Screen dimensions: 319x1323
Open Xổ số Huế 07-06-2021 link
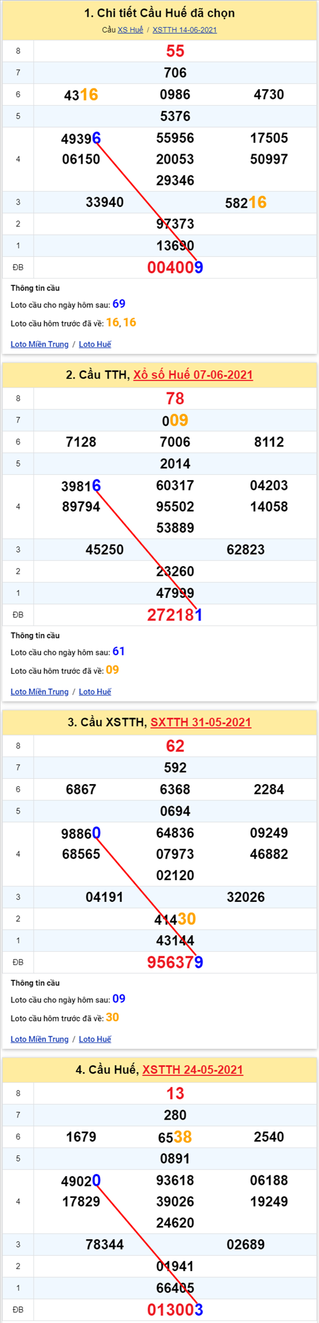[x=193, y=374]
